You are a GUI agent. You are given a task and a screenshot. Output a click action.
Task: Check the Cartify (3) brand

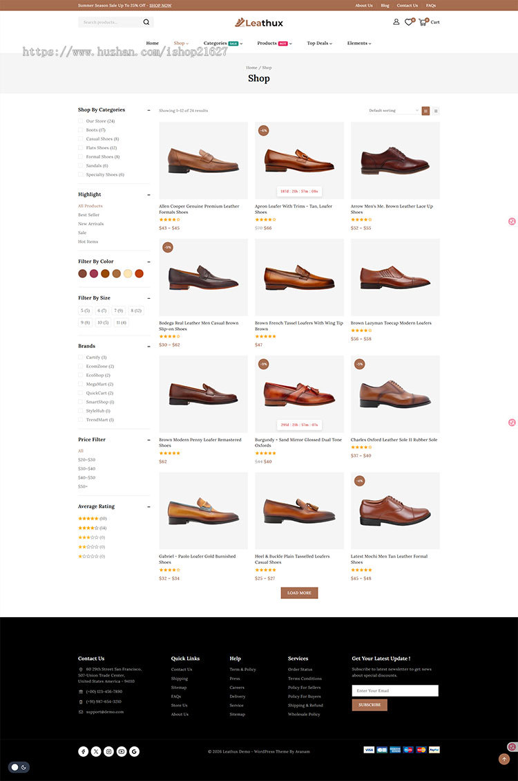click(x=81, y=357)
